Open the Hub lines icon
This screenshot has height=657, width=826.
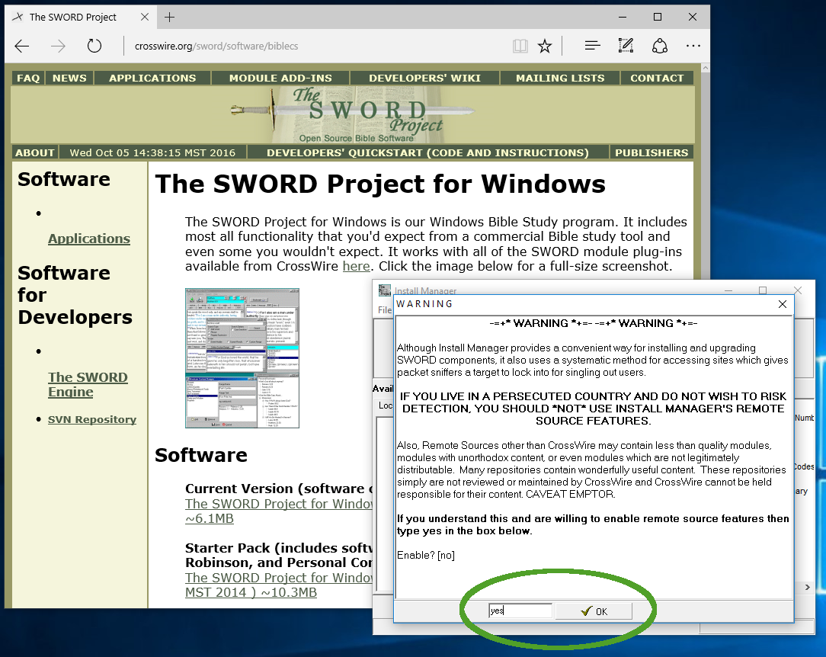tap(592, 46)
